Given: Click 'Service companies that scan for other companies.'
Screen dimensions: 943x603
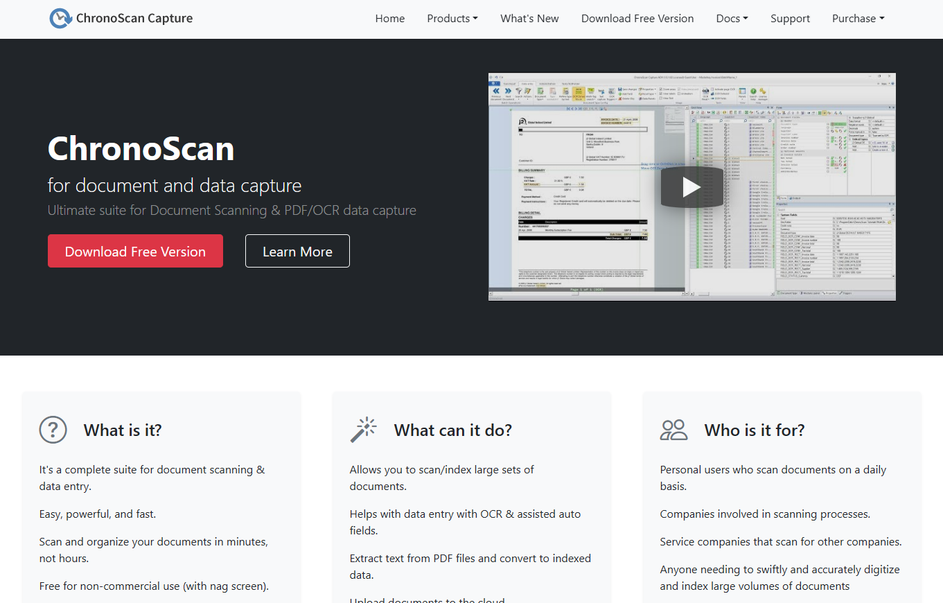Looking at the screenshot, I should pyautogui.click(x=781, y=542).
